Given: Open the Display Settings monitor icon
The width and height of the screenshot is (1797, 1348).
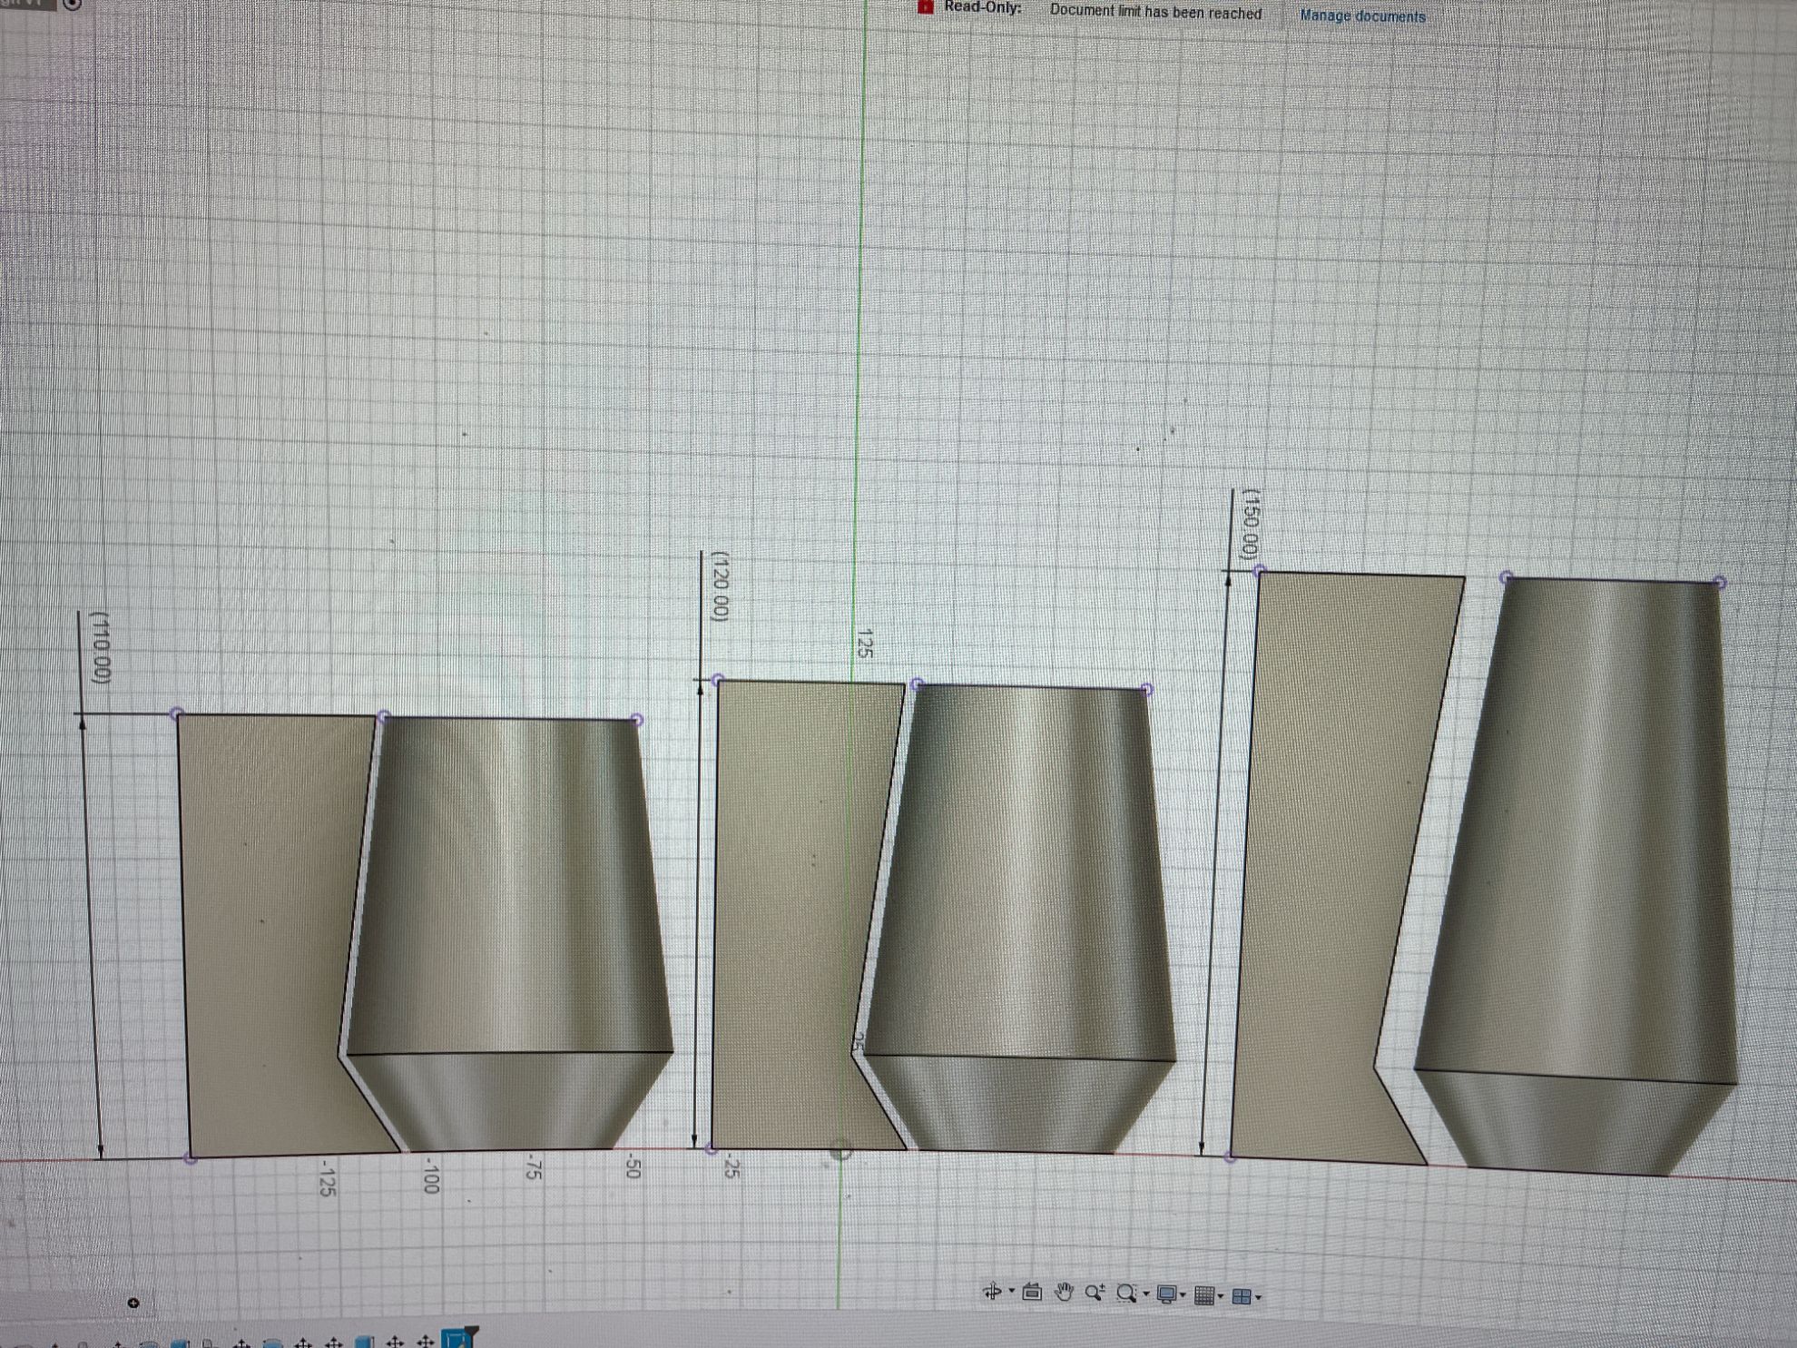Looking at the screenshot, I should (1167, 1294).
